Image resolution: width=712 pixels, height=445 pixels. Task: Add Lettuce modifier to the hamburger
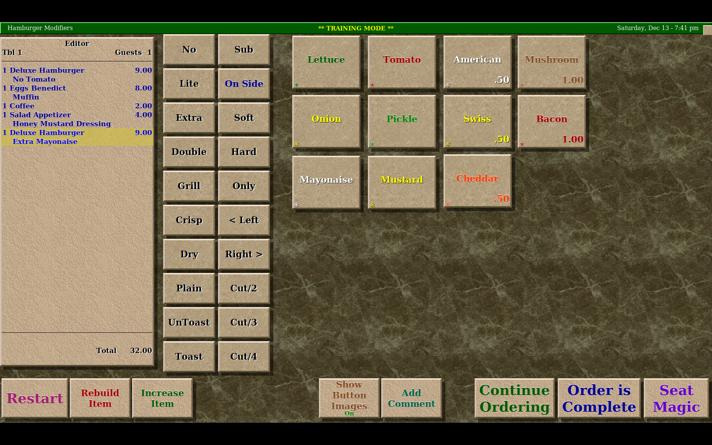point(326,61)
